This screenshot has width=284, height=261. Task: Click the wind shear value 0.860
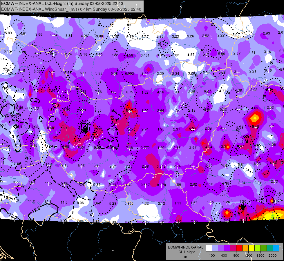[x=129, y=204]
